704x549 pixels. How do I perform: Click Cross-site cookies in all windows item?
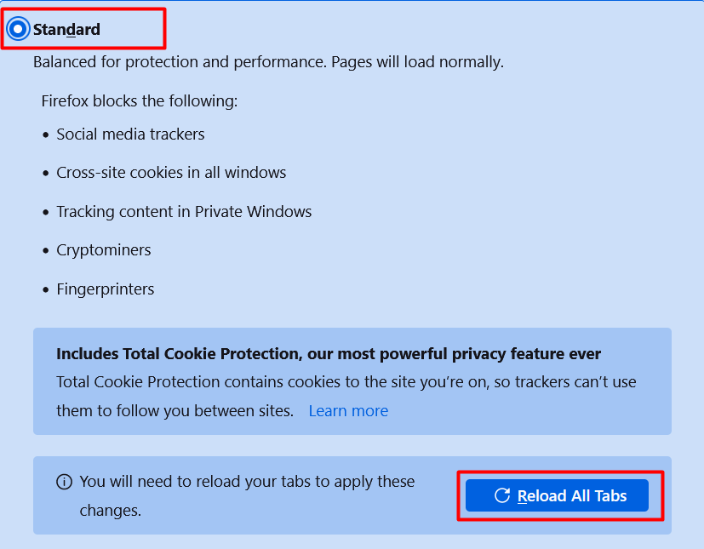coord(171,172)
